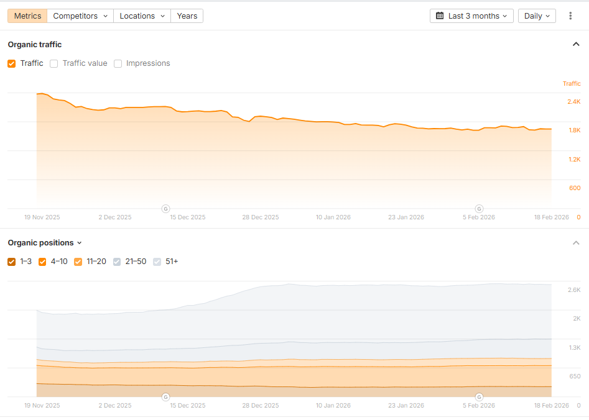Image resolution: width=589 pixels, height=420 pixels.
Task: Toggle the 11–20 positions checkbox
Action: click(x=78, y=262)
